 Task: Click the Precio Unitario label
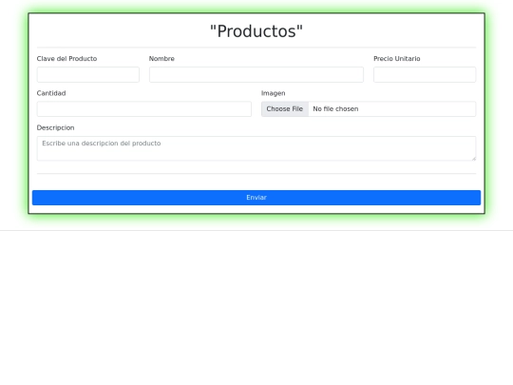tap(397, 59)
